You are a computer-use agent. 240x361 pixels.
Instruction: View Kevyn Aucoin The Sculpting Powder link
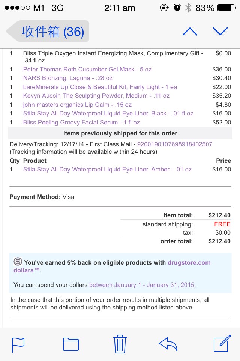coord(96,96)
